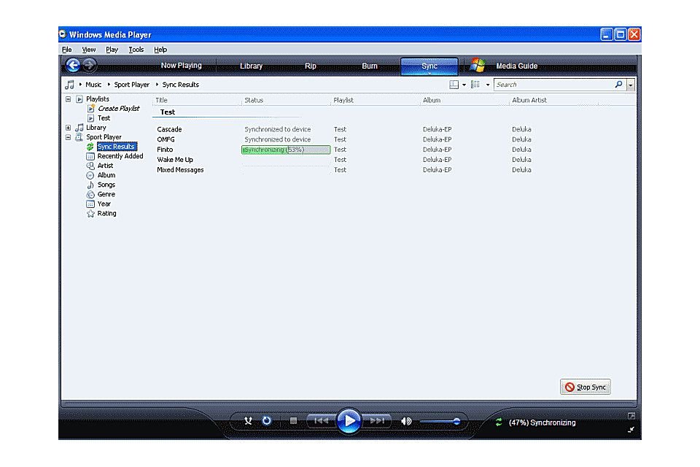Sort by the Album Artist column header
The width and height of the screenshot is (700, 467).
tap(529, 100)
